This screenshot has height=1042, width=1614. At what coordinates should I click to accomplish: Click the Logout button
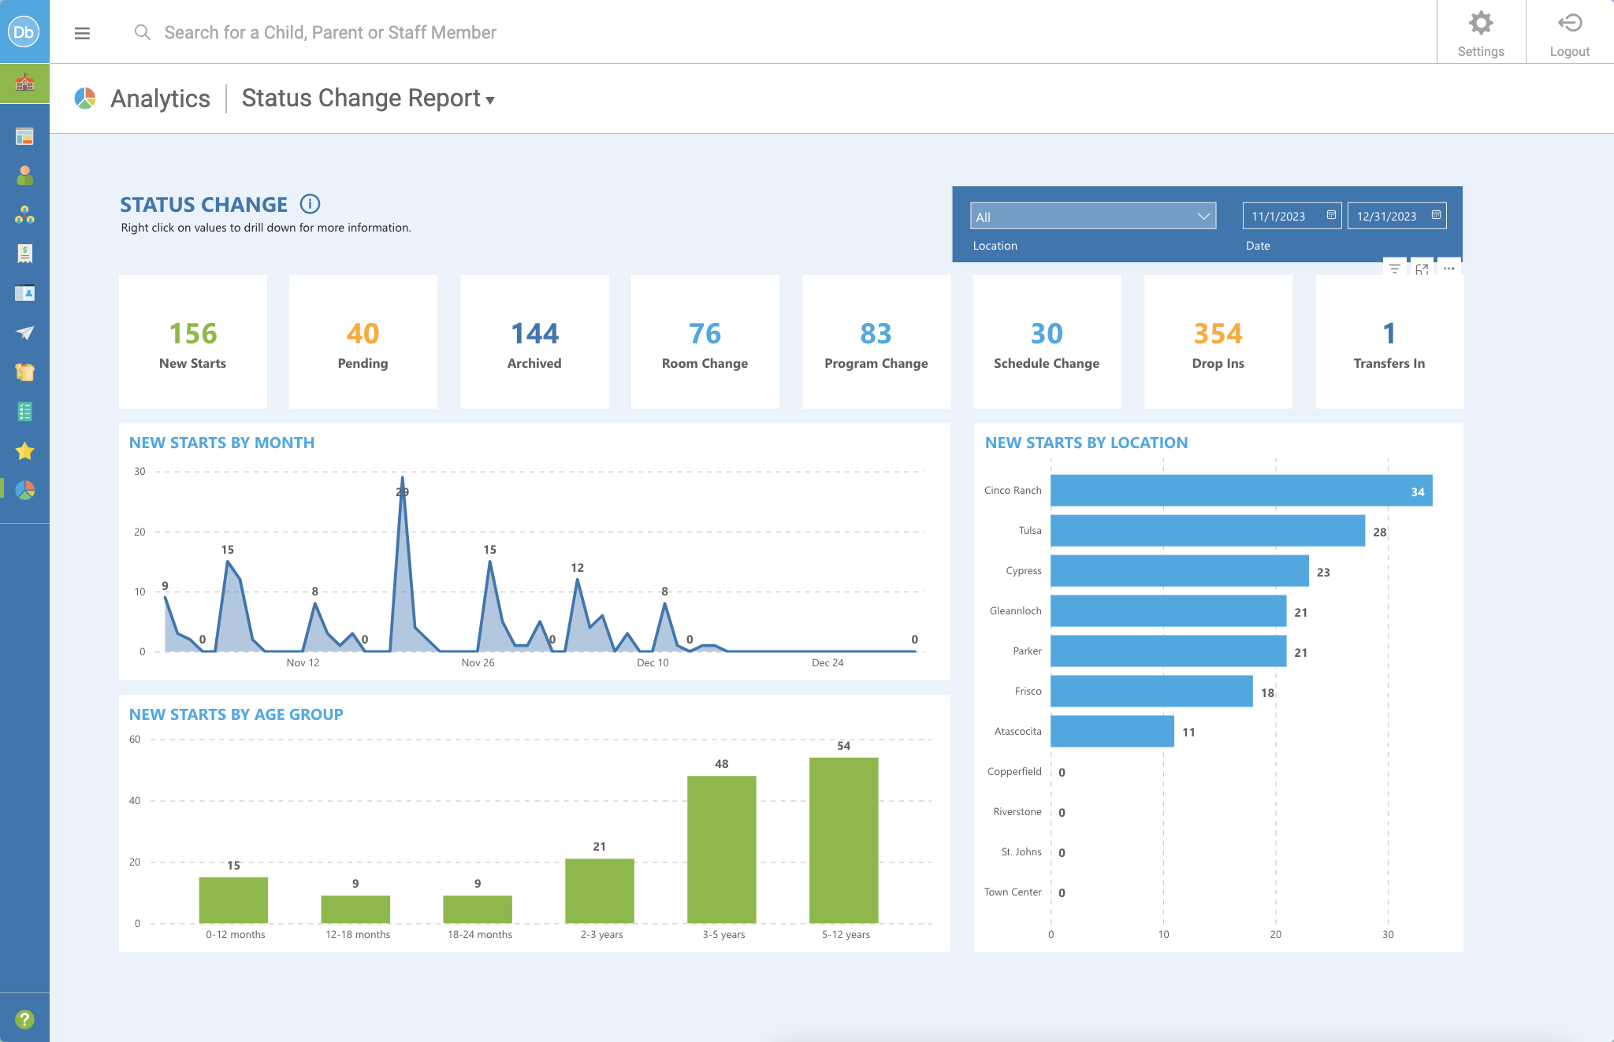(x=1569, y=32)
